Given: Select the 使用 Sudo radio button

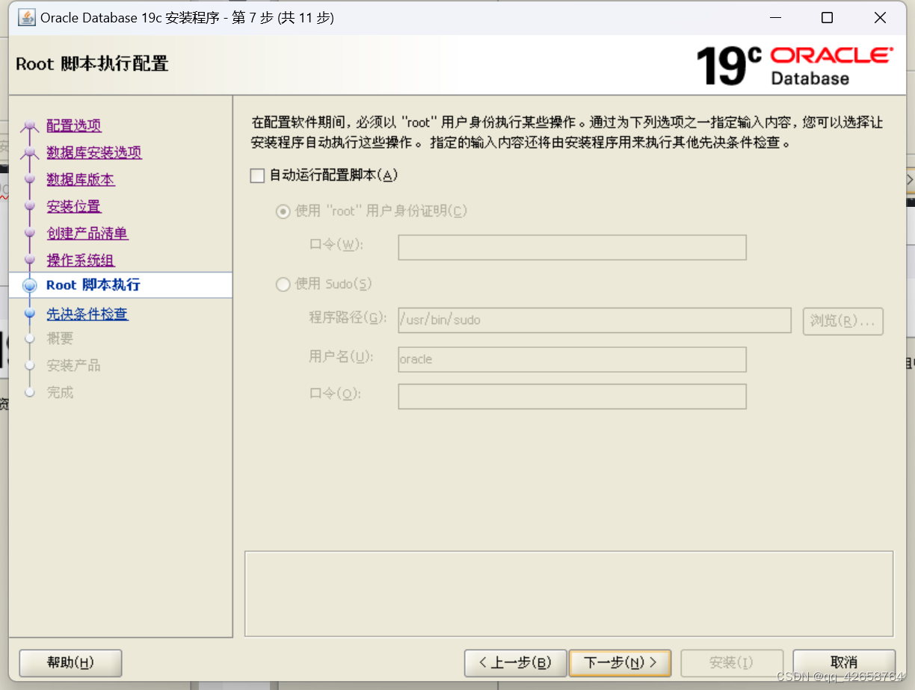Looking at the screenshot, I should 283,285.
